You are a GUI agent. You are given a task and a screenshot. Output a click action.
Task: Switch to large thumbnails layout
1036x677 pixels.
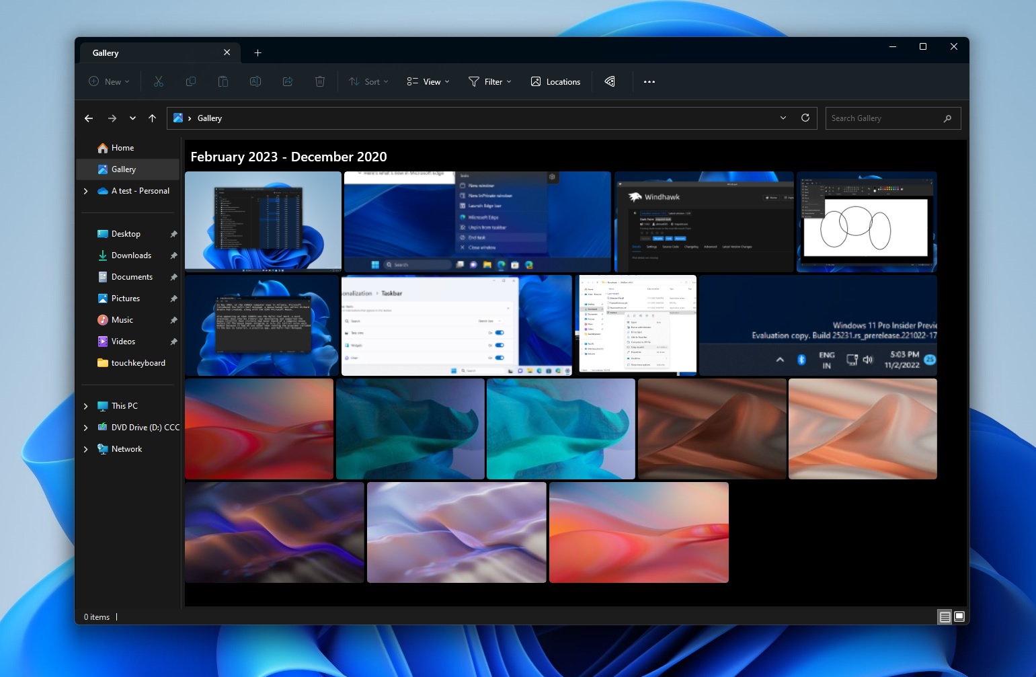pos(959,616)
